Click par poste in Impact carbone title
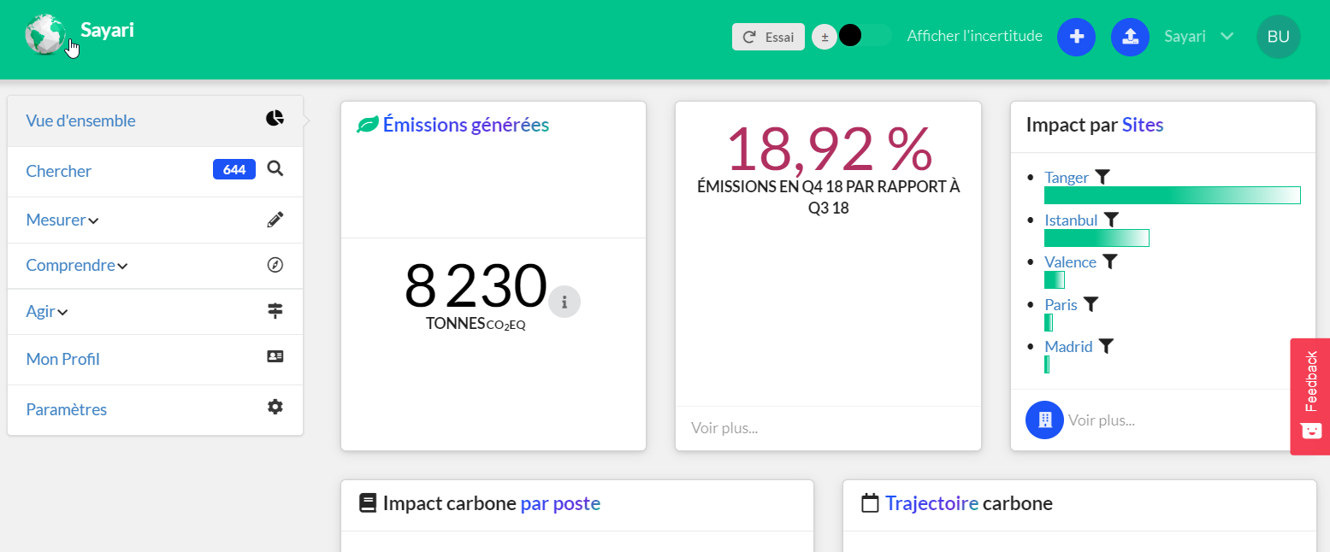The height and width of the screenshot is (552, 1330). pyautogui.click(x=560, y=503)
